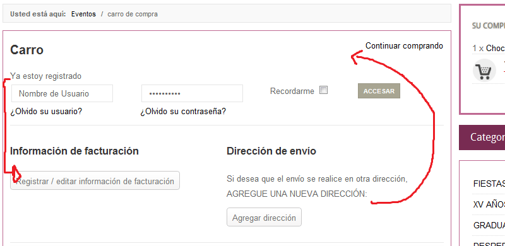Focus the password input field
Screen dimensions: 505x246
tap(192, 93)
